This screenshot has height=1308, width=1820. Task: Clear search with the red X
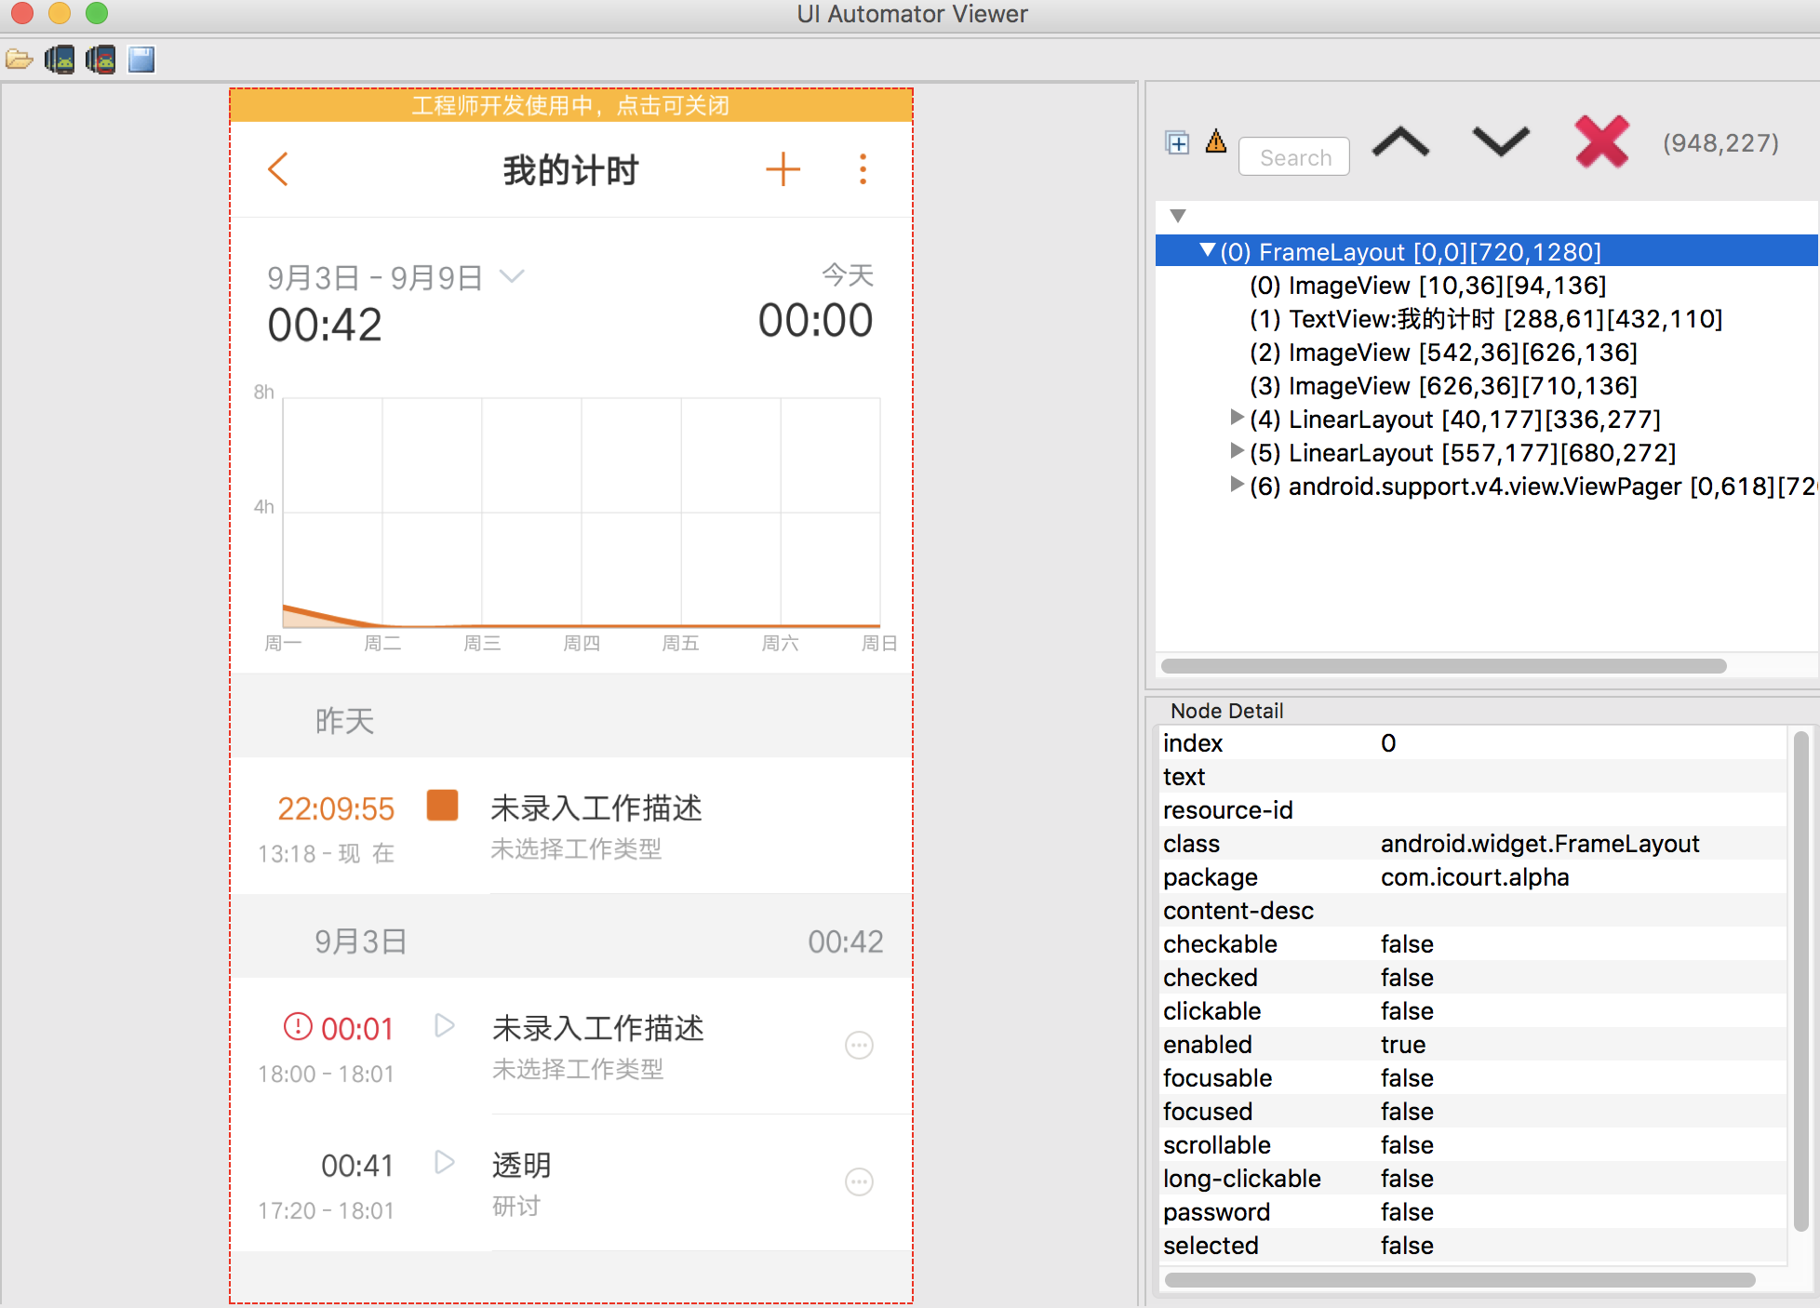point(1601,142)
